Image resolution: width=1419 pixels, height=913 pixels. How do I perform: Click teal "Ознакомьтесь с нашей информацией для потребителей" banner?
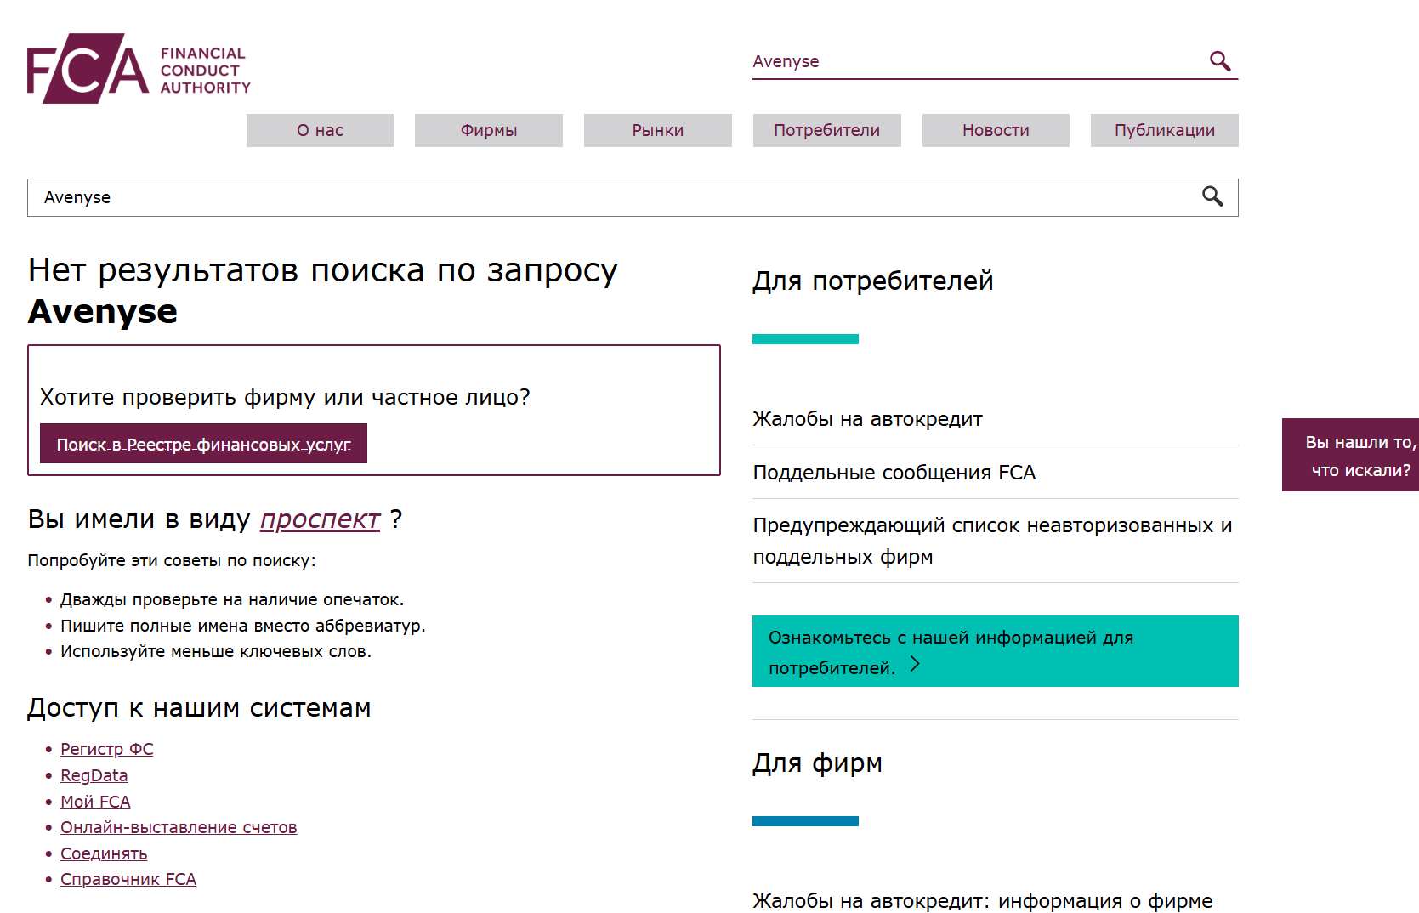point(996,651)
